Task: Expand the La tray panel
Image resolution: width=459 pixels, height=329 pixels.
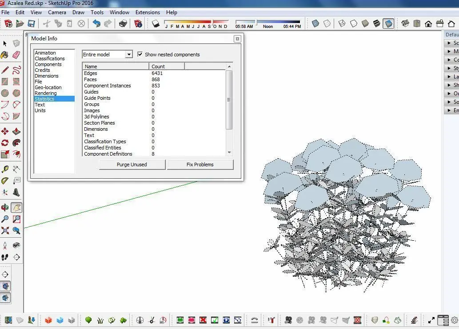Action: click(x=452, y=77)
